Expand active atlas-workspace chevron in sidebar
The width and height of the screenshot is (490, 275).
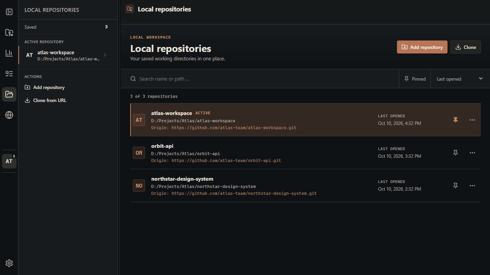click(x=105, y=55)
